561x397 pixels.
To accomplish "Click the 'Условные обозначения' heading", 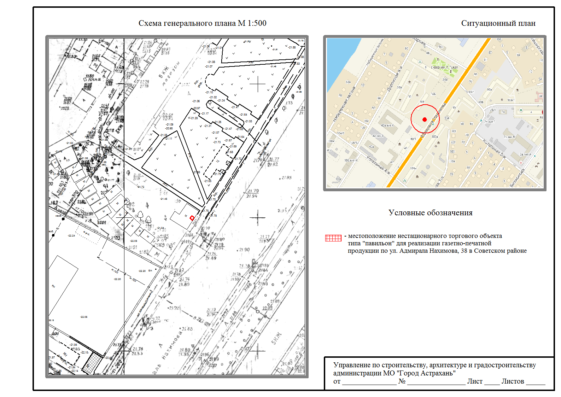I will pos(430,213).
